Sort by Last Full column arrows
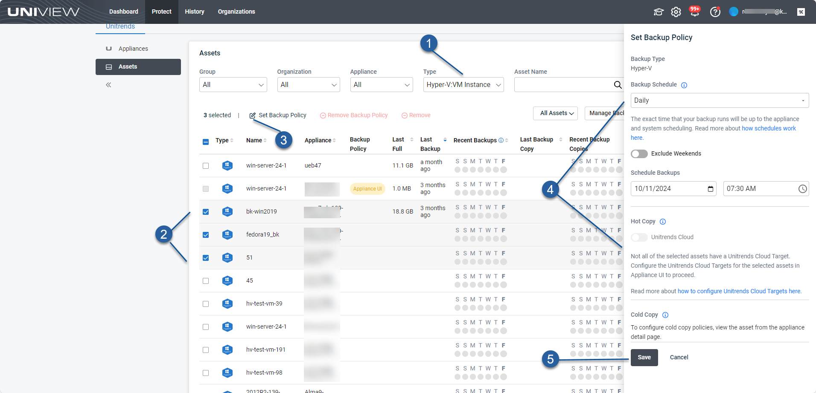This screenshot has width=816, height=393. click(x=412, y=139)
